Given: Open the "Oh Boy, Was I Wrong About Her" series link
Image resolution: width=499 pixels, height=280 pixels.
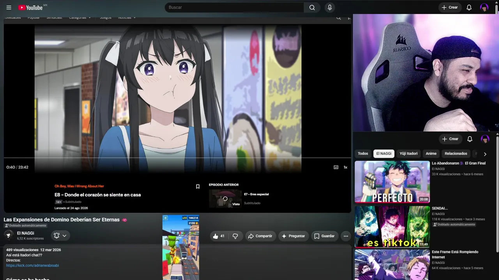Looking at the screenshot, I should tap(79, 186).
